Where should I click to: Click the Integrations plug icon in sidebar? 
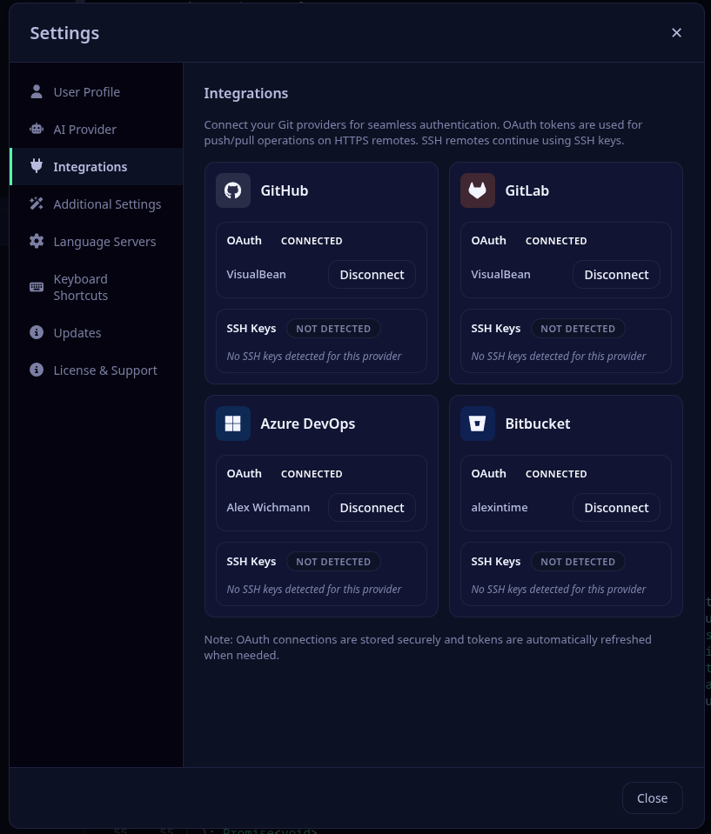coord(37,166)
